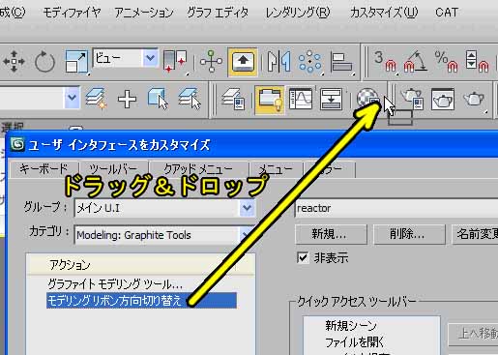This screenshot has height=355, width=498.
Task: Select the Move tool in main toolbar
Action: [x=14, y=61]
